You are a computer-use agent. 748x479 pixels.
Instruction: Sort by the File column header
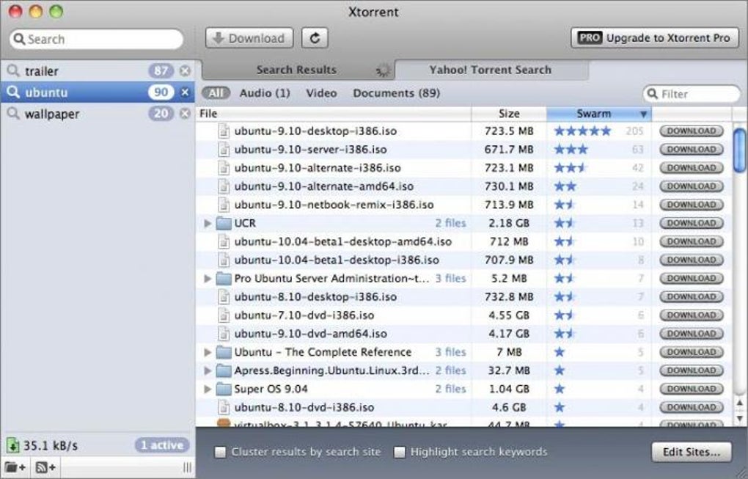point(334,114)
